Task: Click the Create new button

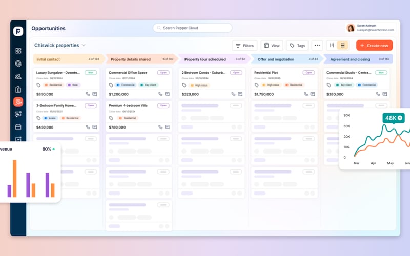Action: coord(374,46)
